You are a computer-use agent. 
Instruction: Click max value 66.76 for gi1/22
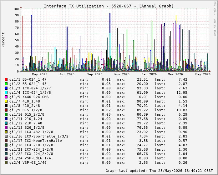(x=142, y=154)
